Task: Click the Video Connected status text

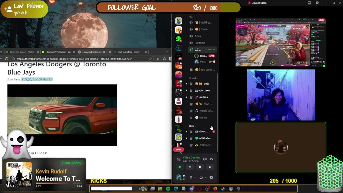Action: (x=191, y=158)
